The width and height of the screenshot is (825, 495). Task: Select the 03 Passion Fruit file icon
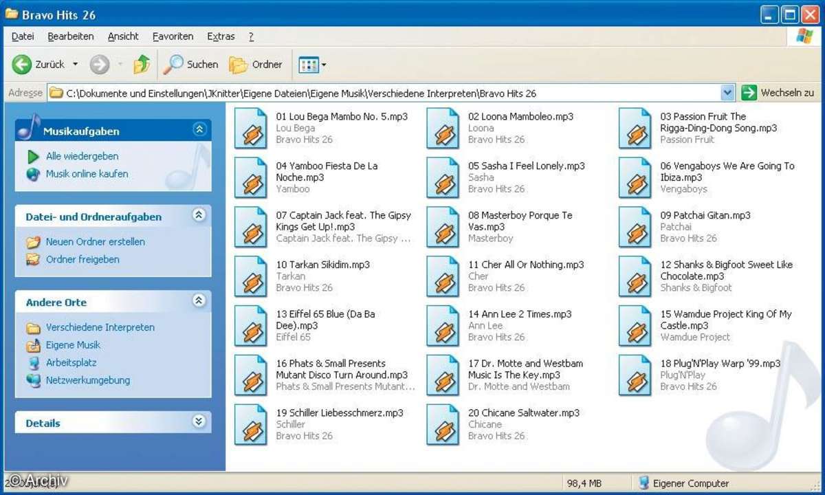[x=635, y=129]
